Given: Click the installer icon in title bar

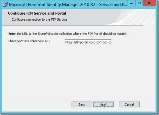Looking at the screenshot, I should (5, 5).
